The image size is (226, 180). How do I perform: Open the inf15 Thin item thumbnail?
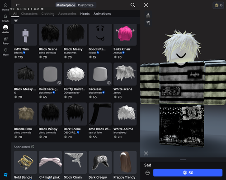tap(25, 35)
